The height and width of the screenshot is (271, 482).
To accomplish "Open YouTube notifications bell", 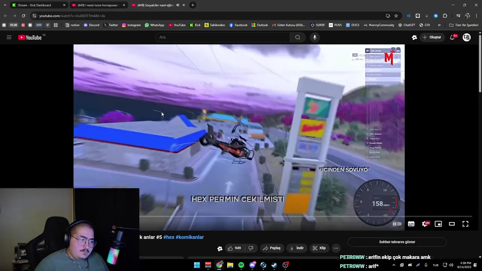I will point(453,37).
